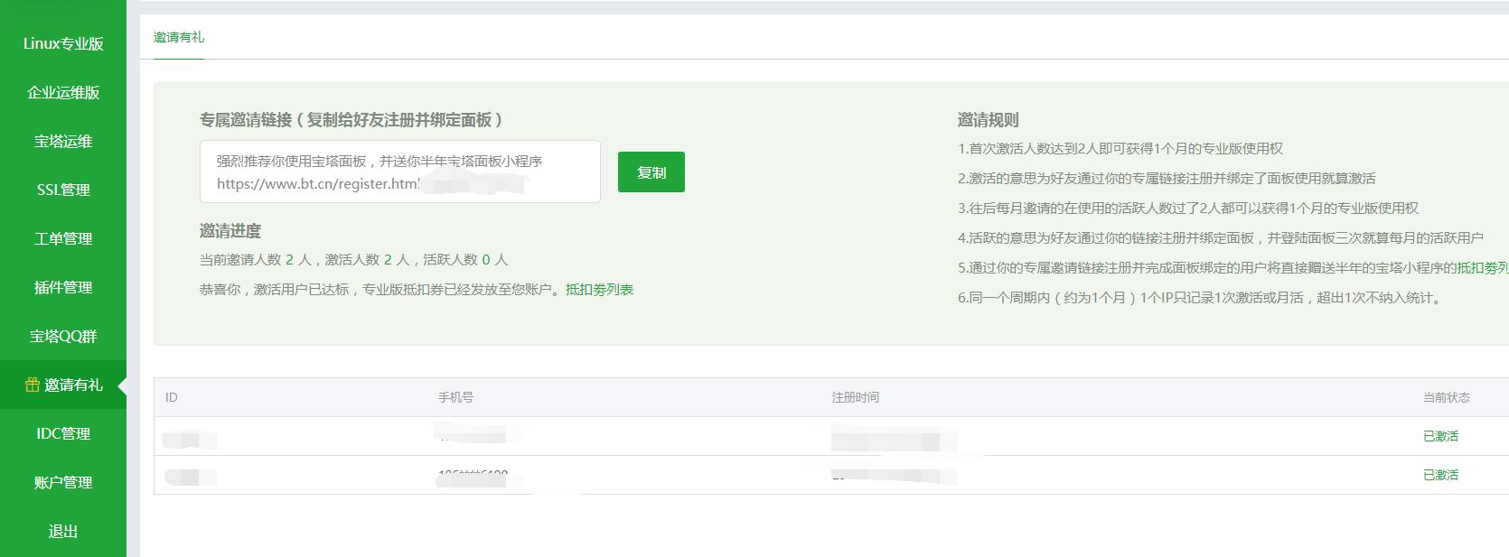This screenshot has width=1509, height=557.
Task: Click inside the invitation link text box
Action: click(x=399, y=172)
